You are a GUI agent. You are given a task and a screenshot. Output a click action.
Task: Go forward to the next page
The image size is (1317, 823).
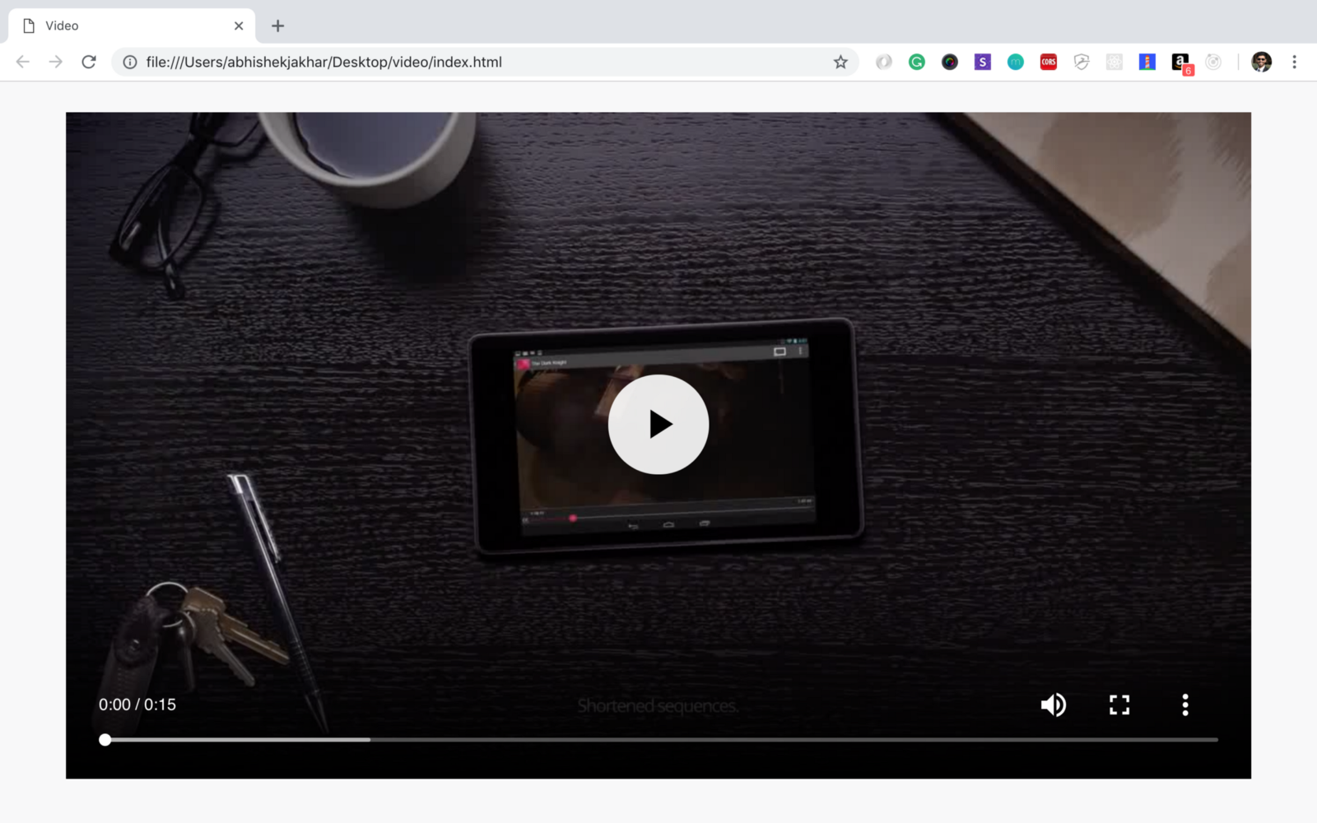click(56, 62)
